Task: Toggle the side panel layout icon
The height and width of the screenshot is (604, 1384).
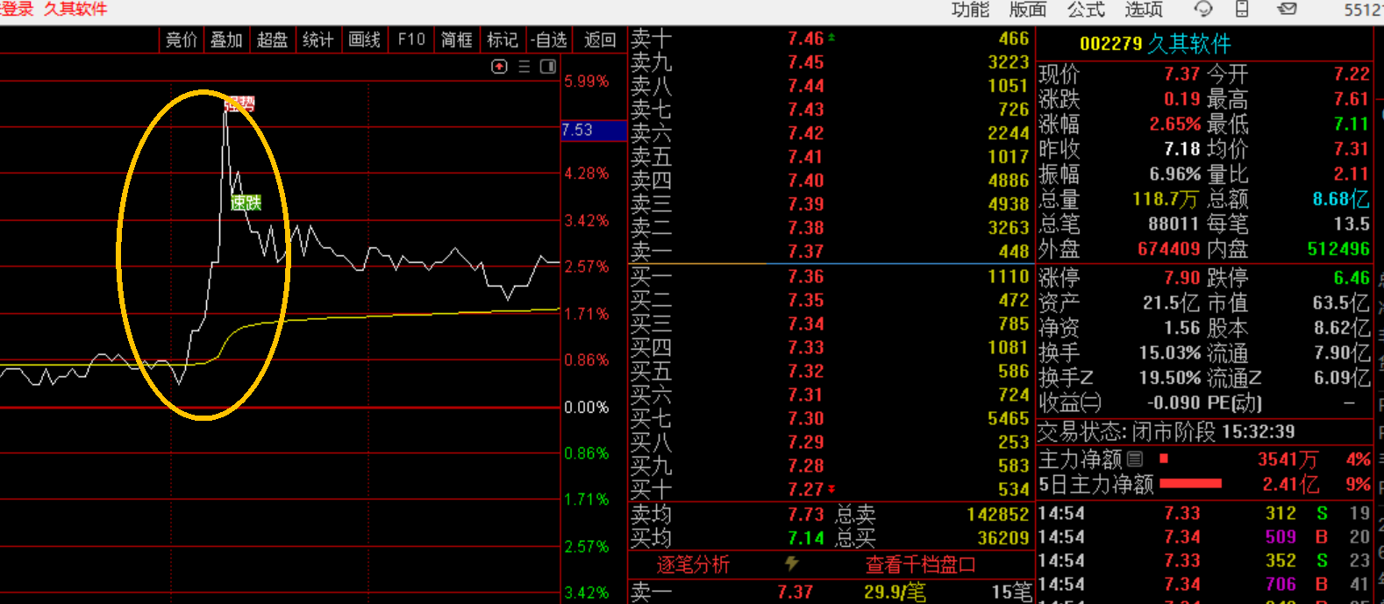Action: (548, 67)
